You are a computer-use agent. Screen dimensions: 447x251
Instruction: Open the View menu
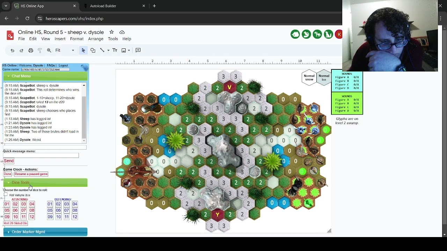tap(46, 39)
